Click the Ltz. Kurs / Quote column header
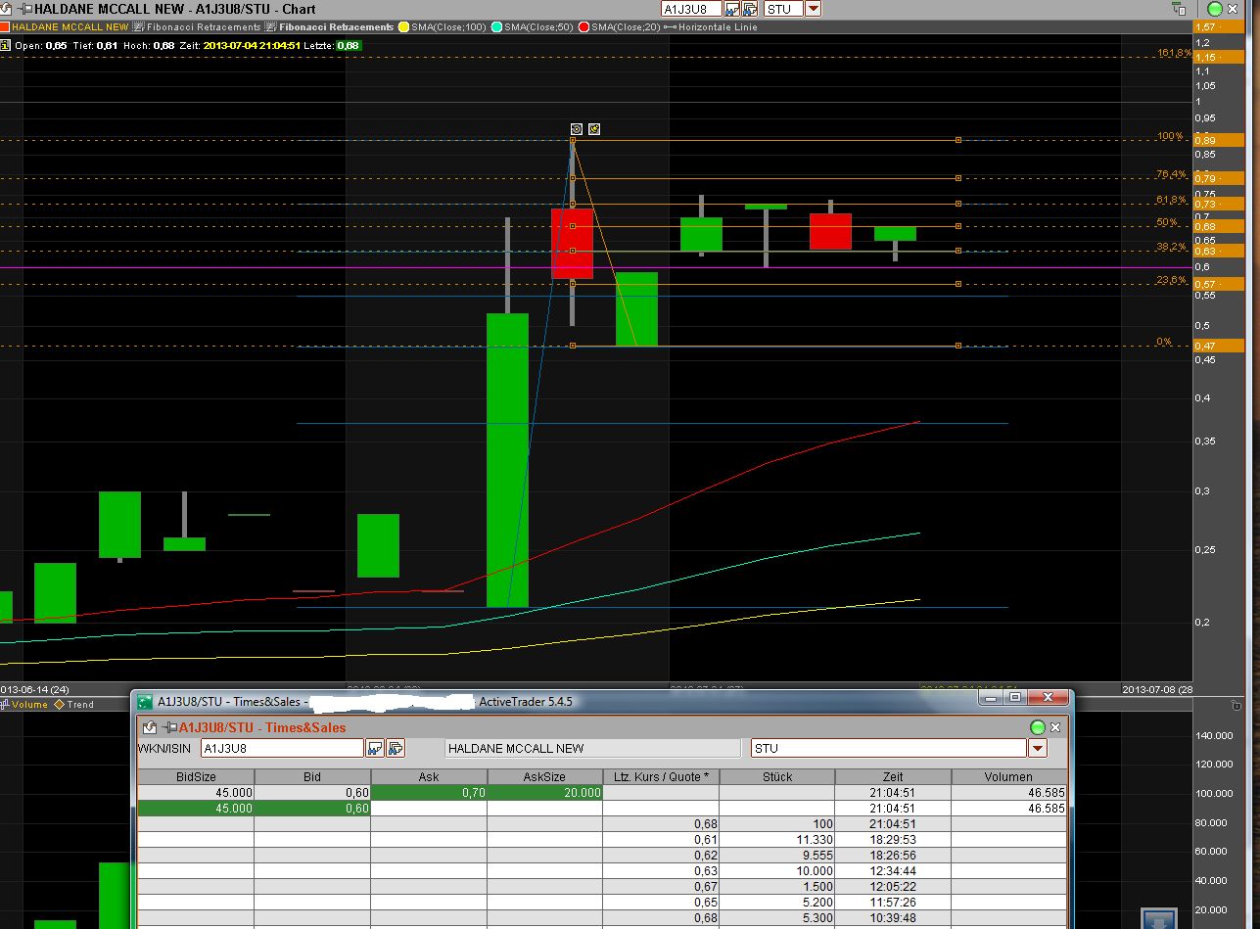This screenshot has height=929, width=1260. 660,776
